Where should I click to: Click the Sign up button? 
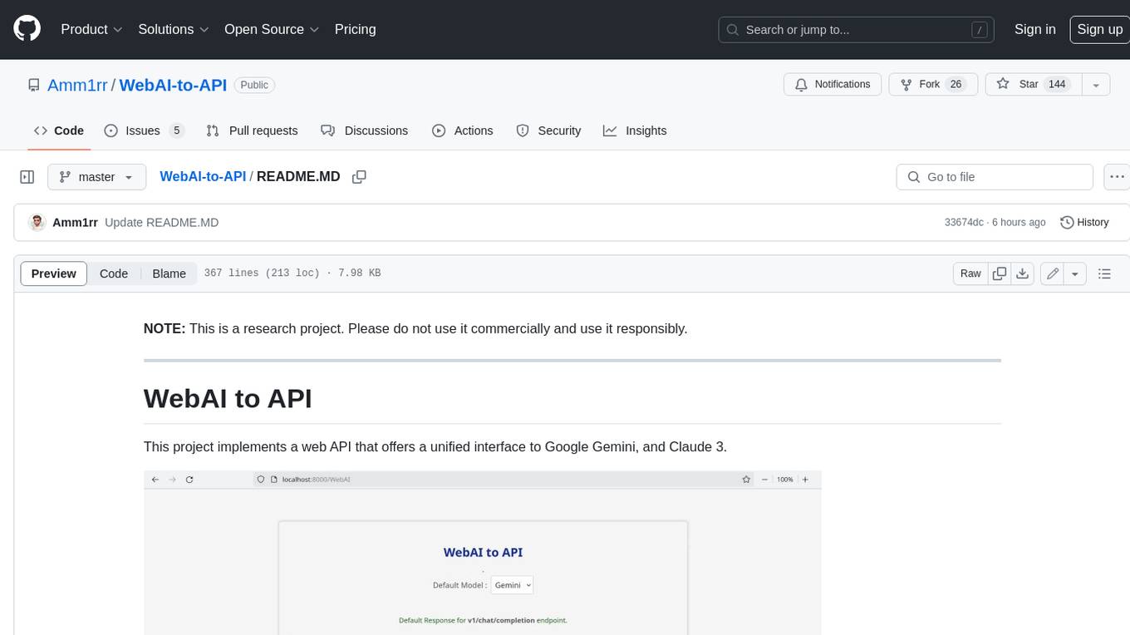(1099, 29)
